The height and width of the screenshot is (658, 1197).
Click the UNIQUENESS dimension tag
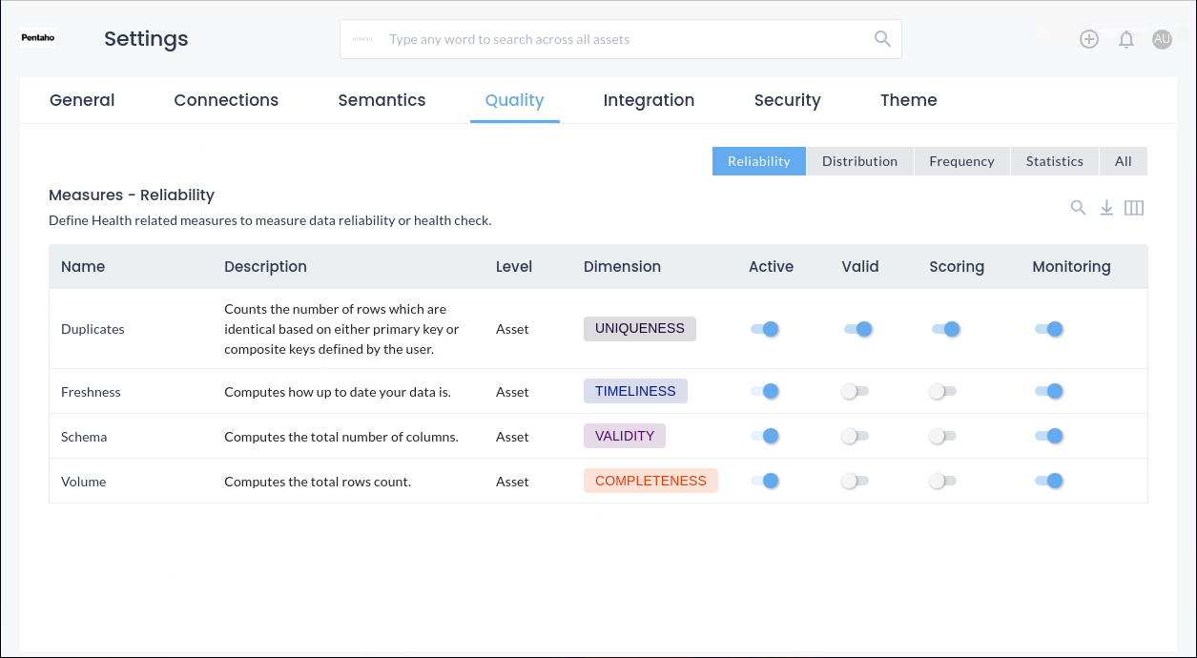(639, 329)
